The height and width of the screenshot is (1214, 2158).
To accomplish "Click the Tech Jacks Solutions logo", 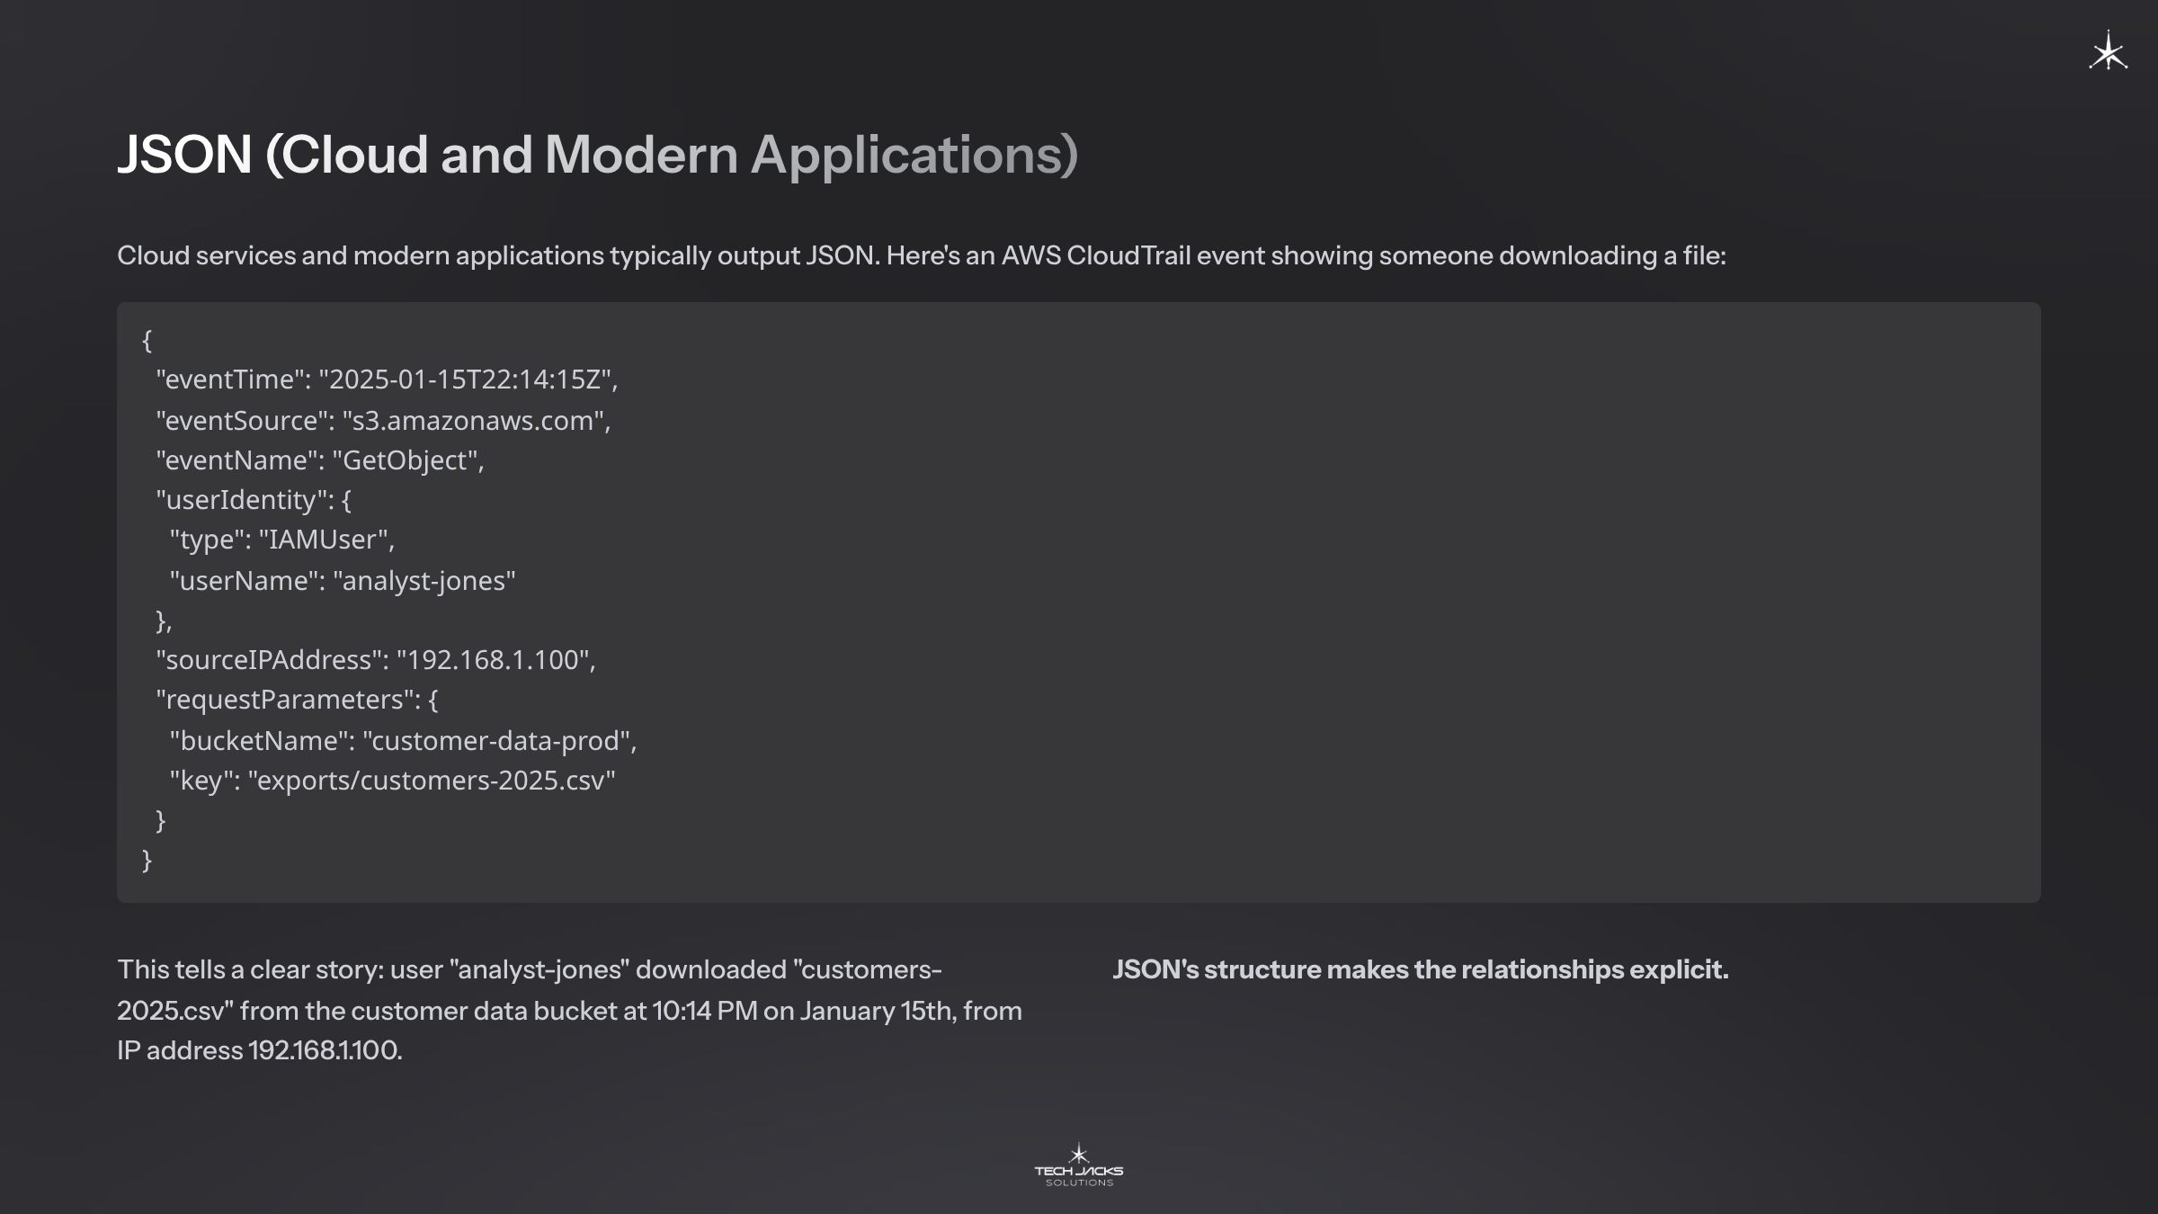I will [x=1078, y=1165].
